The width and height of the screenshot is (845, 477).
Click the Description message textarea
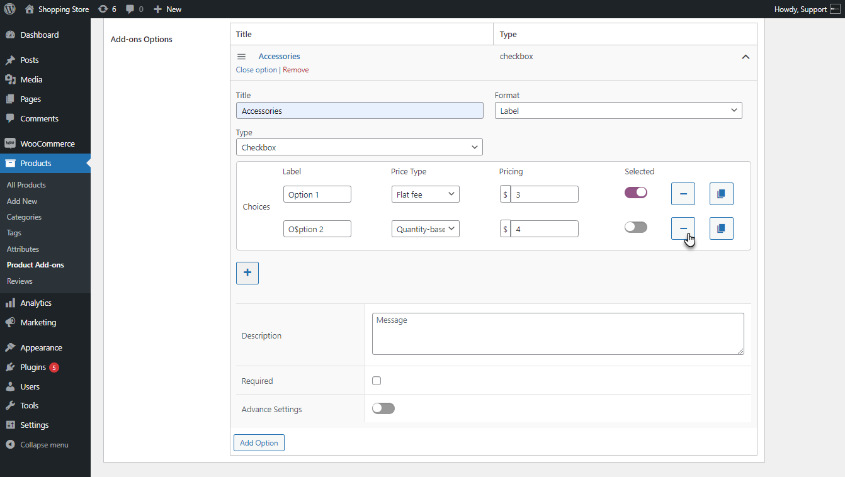tap(558, 334)
